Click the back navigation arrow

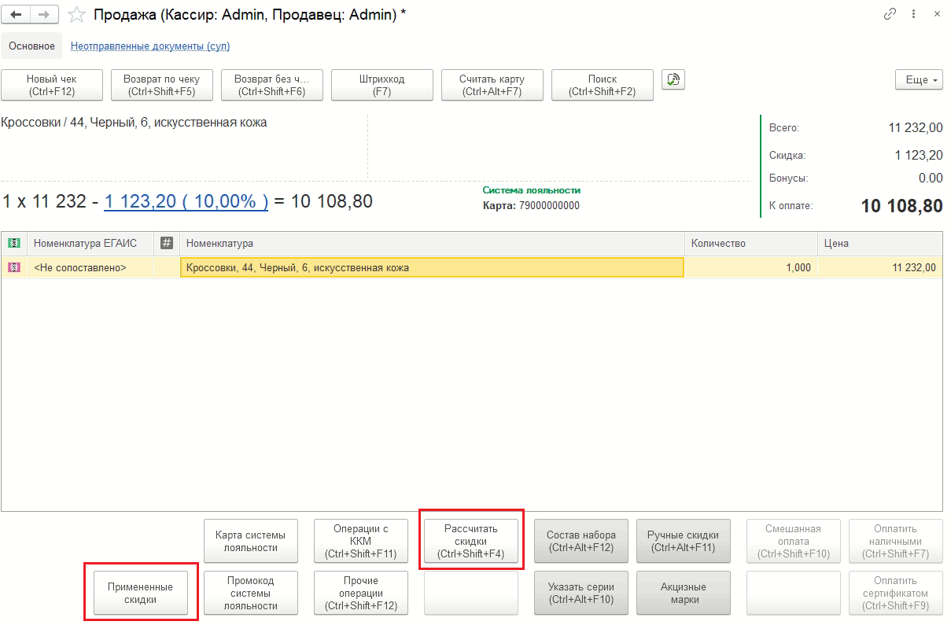click(17, 14)
